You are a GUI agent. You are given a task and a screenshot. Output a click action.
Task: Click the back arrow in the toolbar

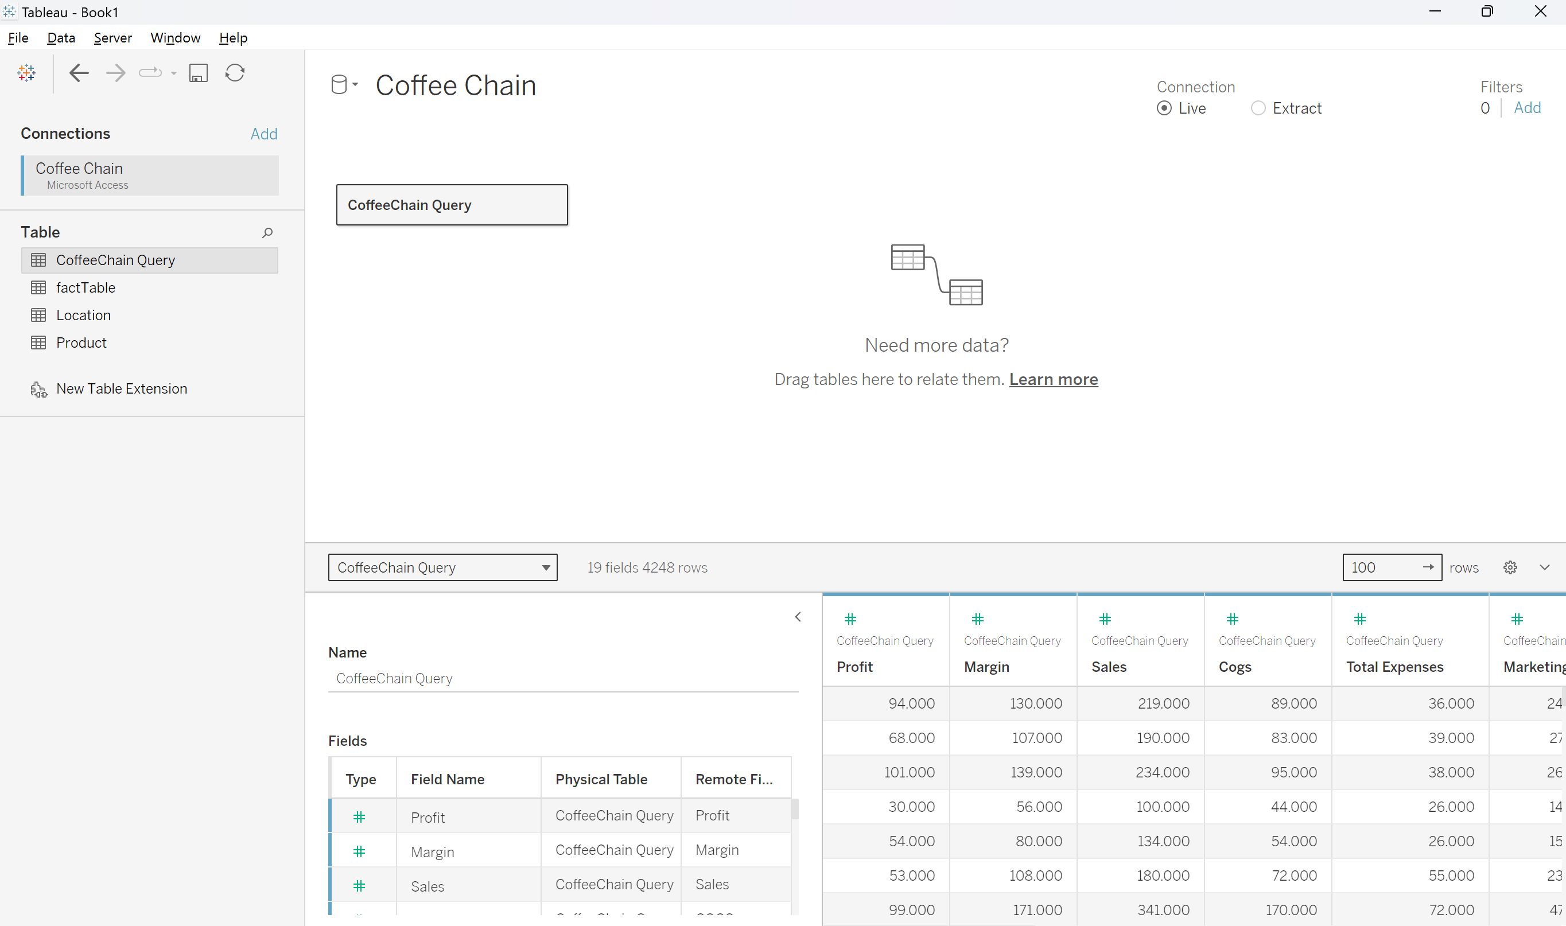click(x=79, y=73)
